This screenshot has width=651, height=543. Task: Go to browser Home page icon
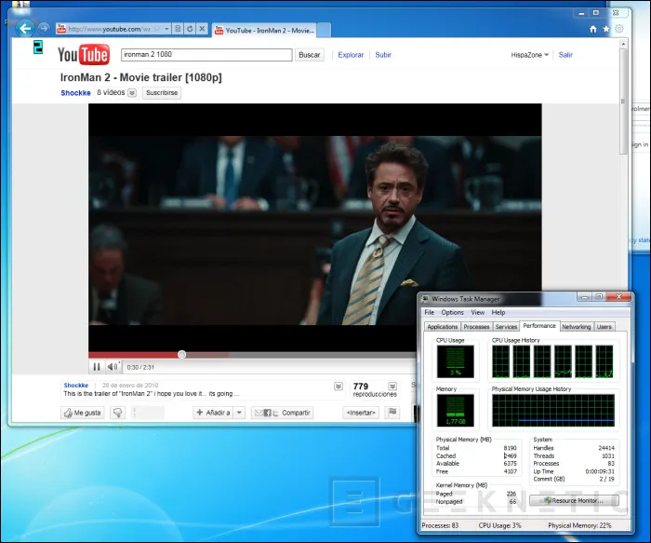point(593,29)
